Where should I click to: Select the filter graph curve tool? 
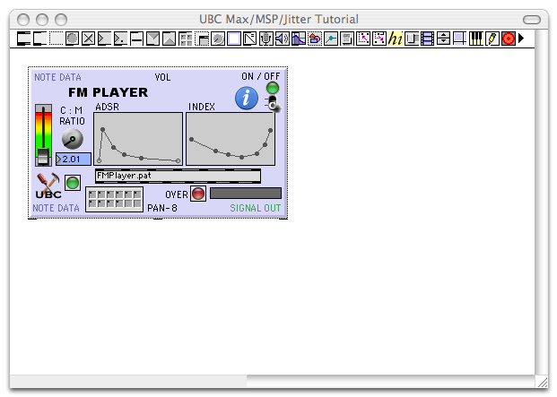pos(299,39)
